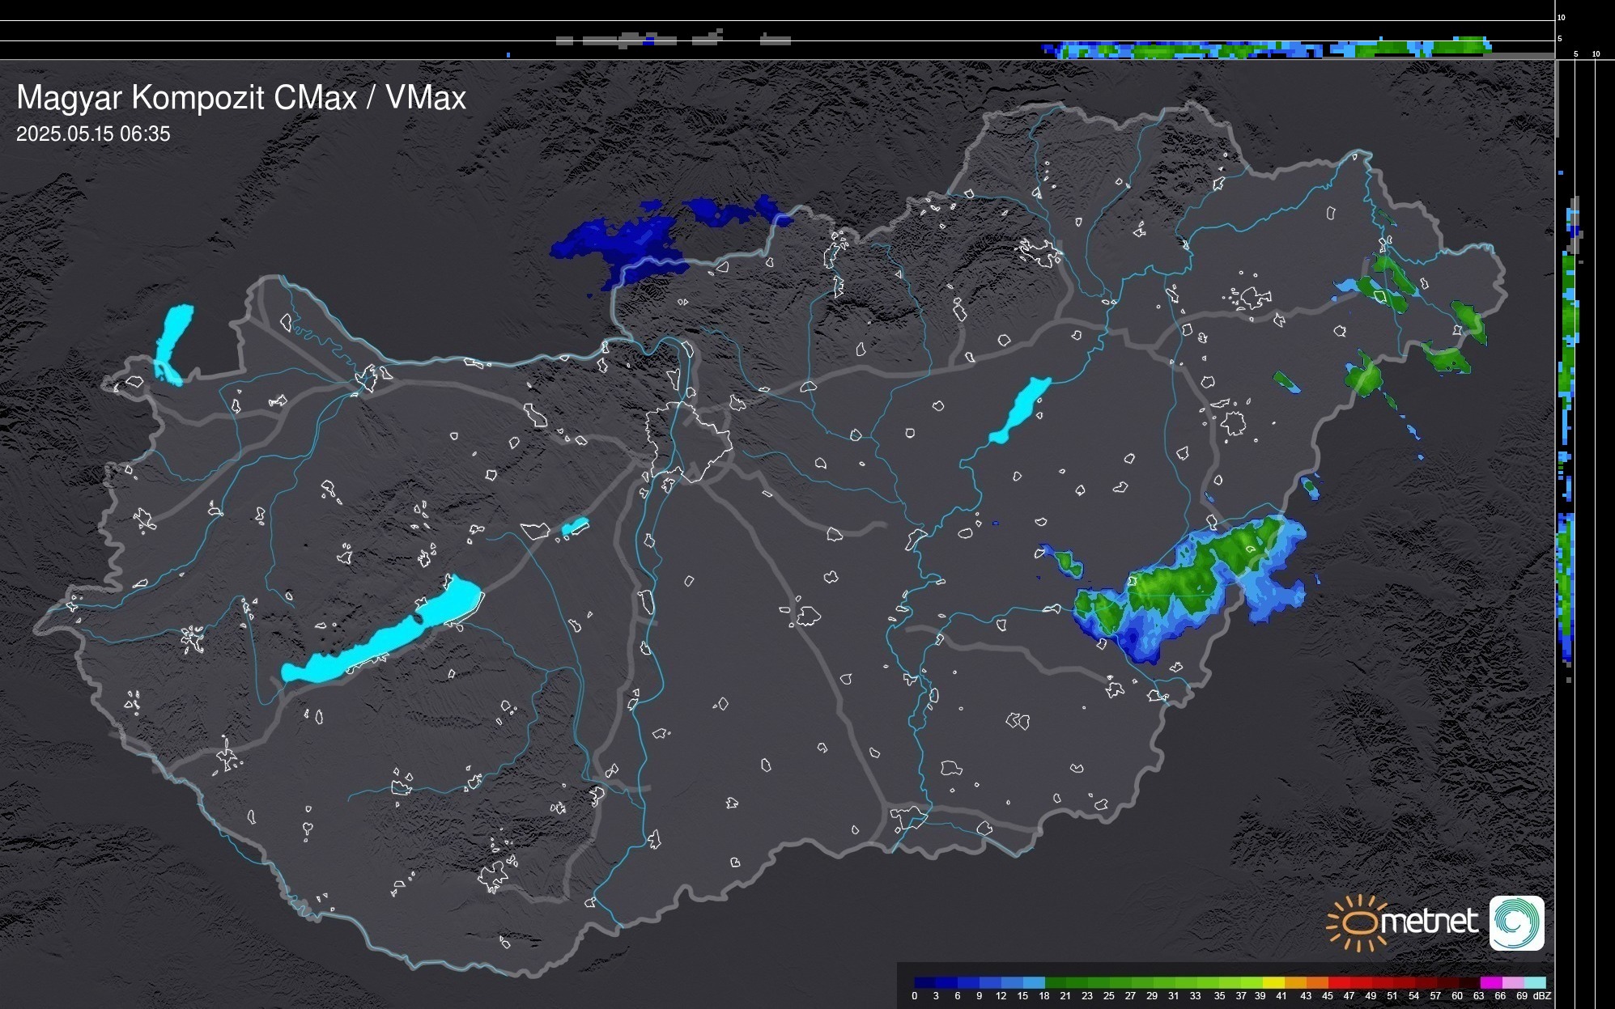Click the dBZ unit label in legend
Image resolution: width=1615 pixels, height=1009 pixels.
point(1542,996)
